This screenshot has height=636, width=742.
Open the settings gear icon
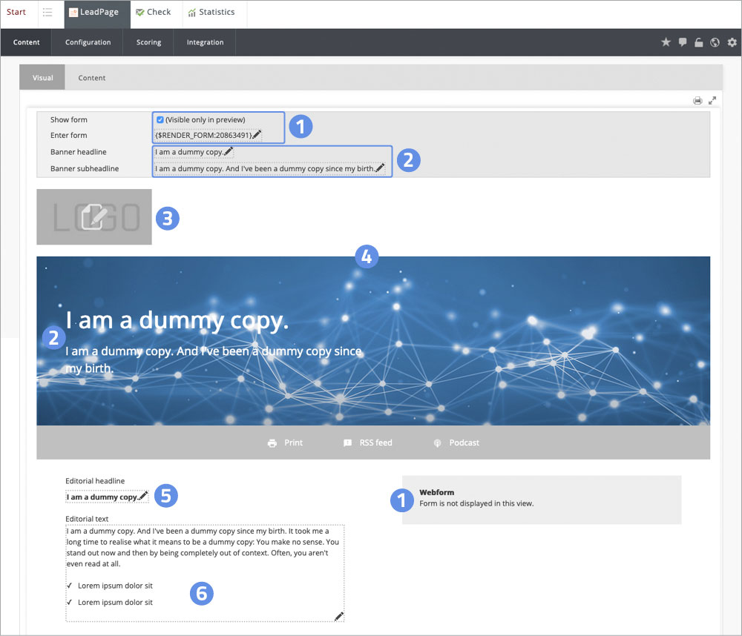tap(732, 42)
